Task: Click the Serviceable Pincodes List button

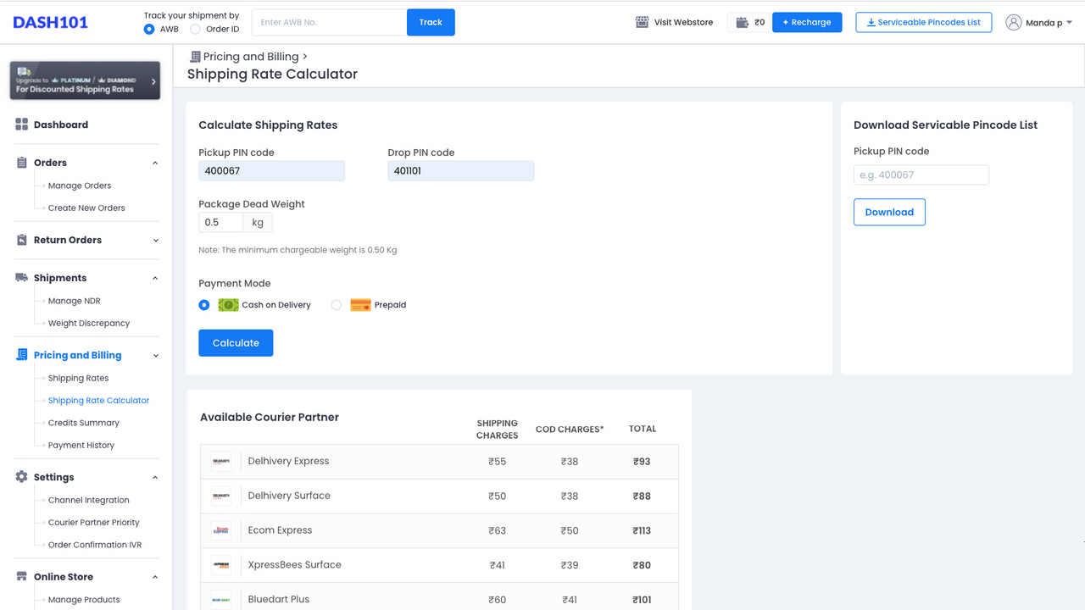Action: click(923, 22)
